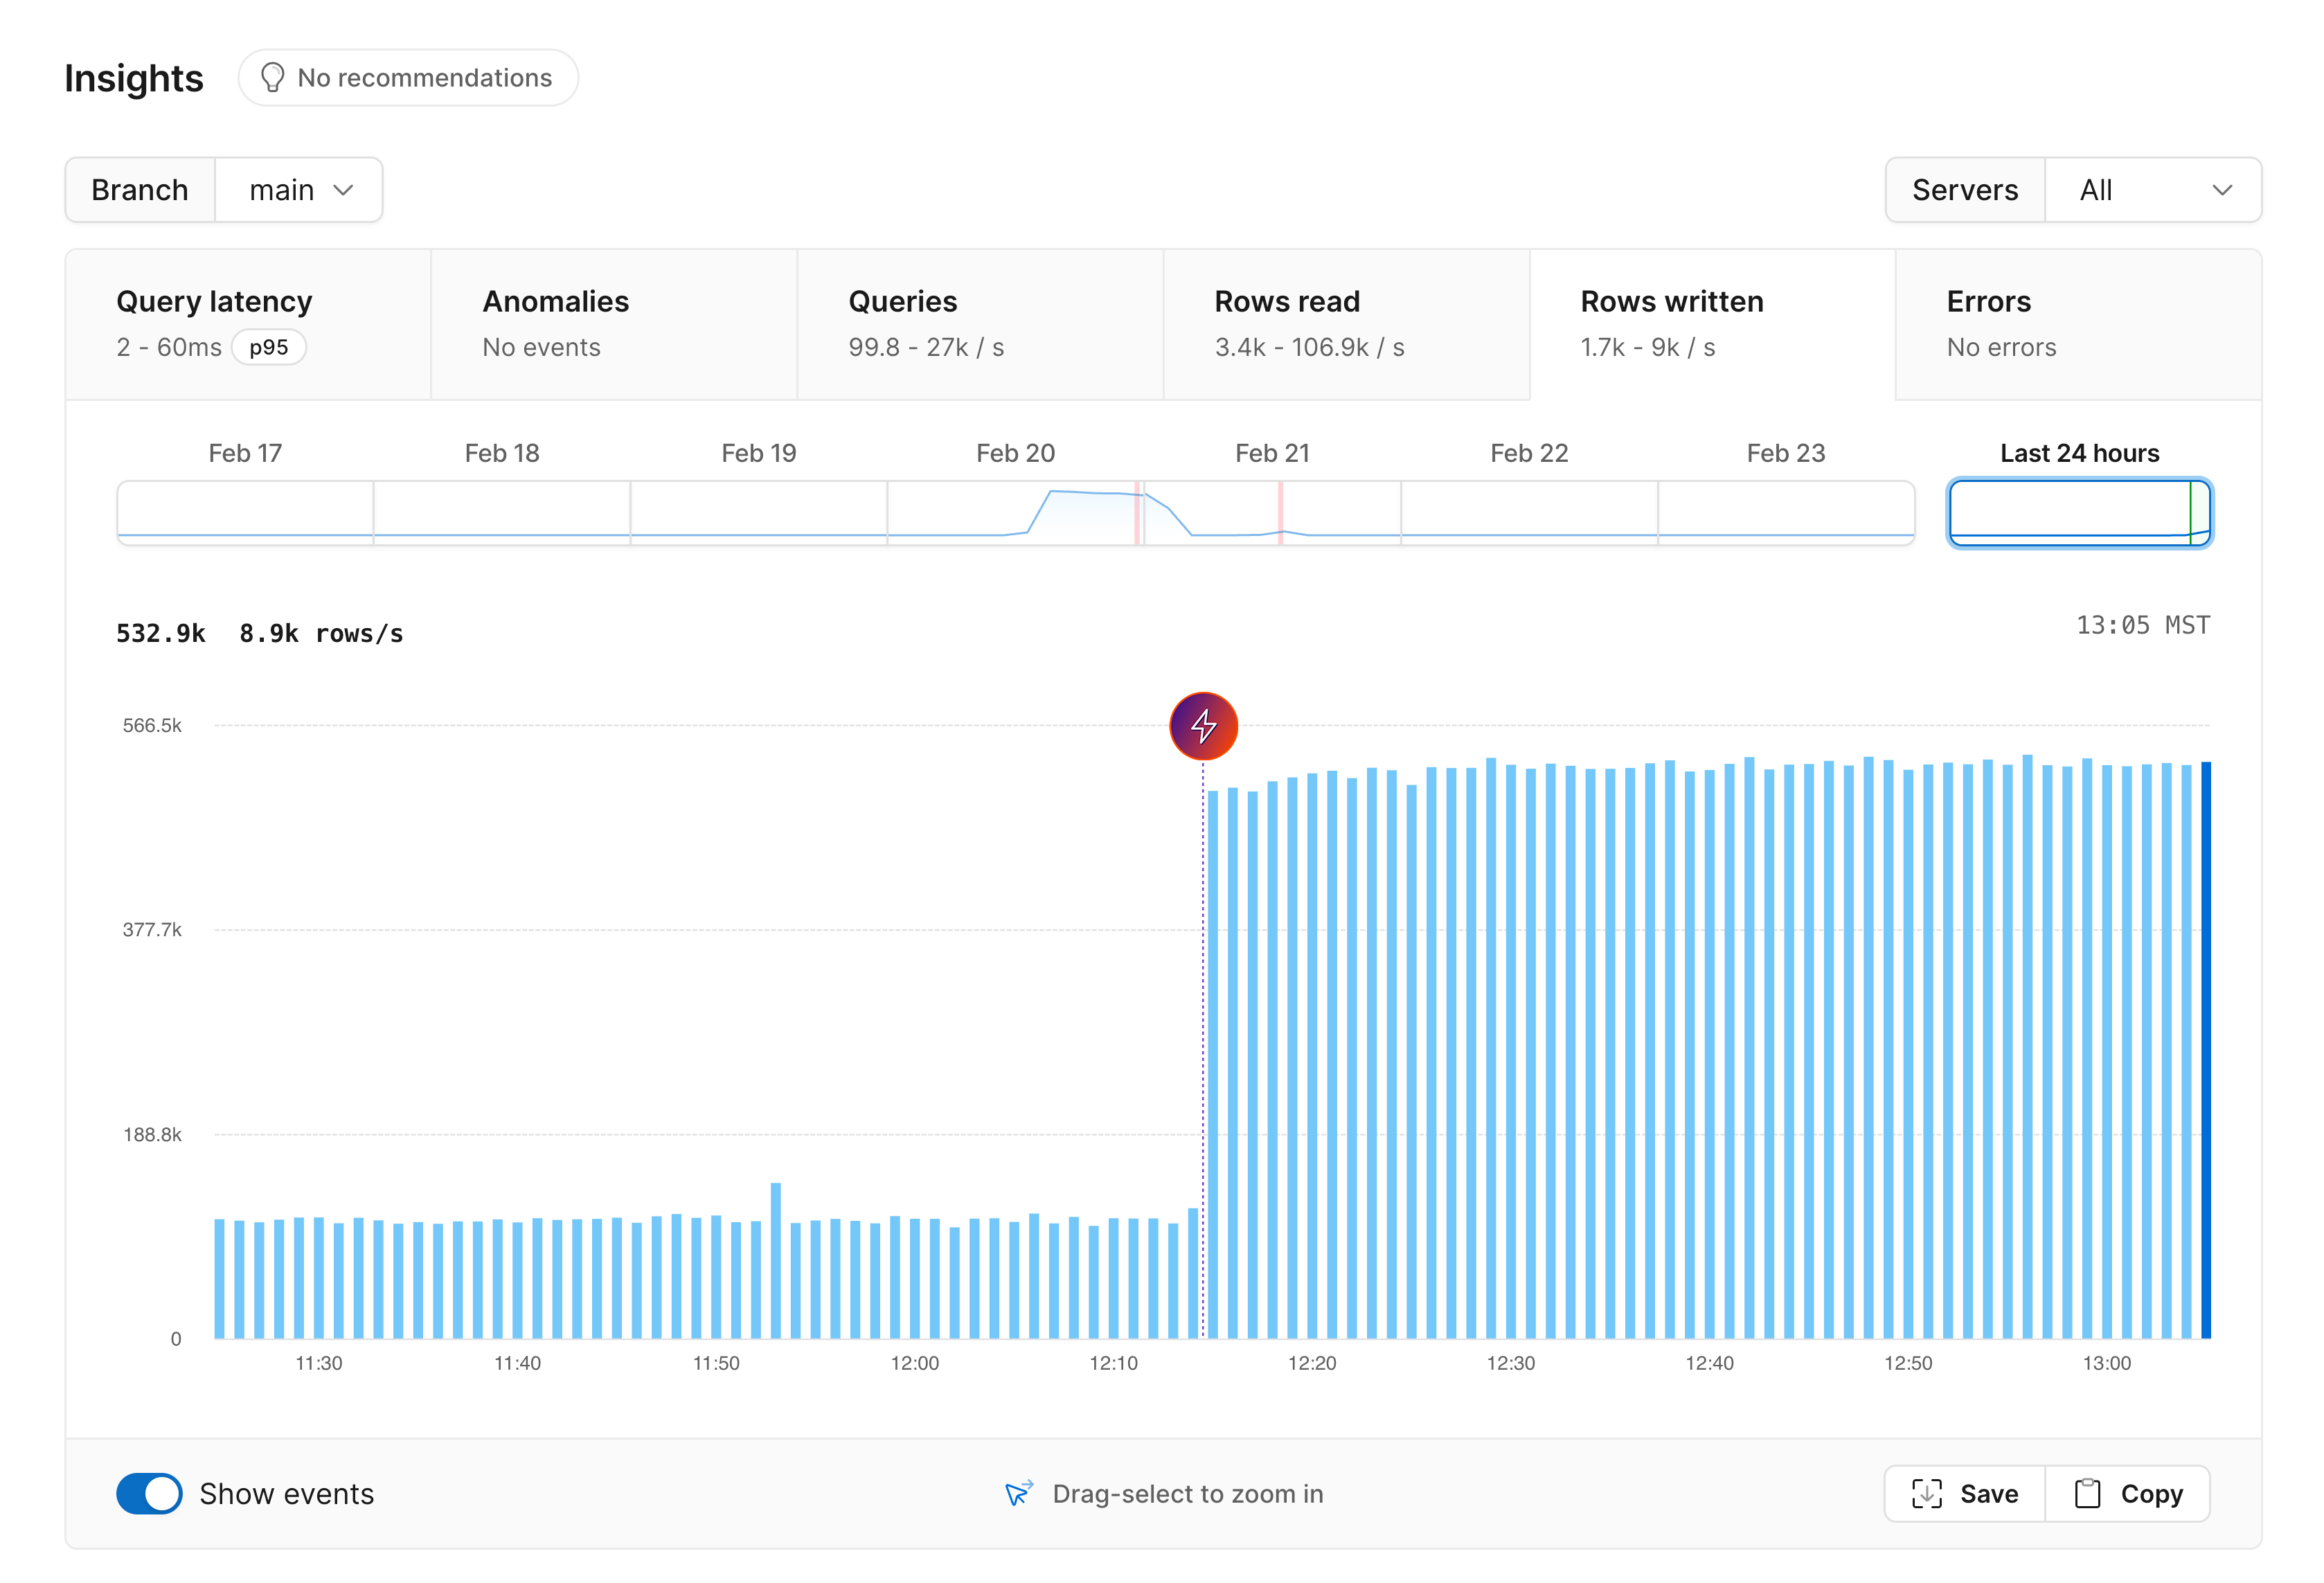Click the Copy button

click(2127, 1493)
